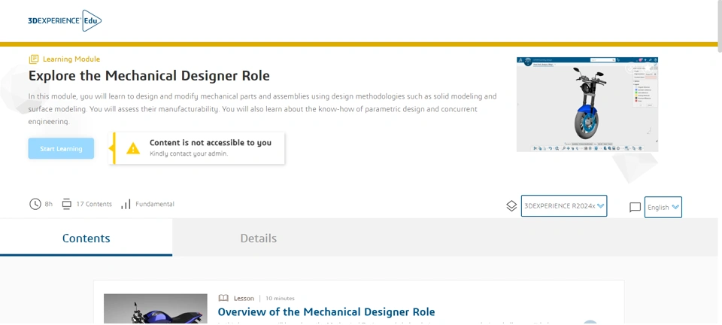Click the Lesson book icon

pyautogui.click(x=223, y=298)
